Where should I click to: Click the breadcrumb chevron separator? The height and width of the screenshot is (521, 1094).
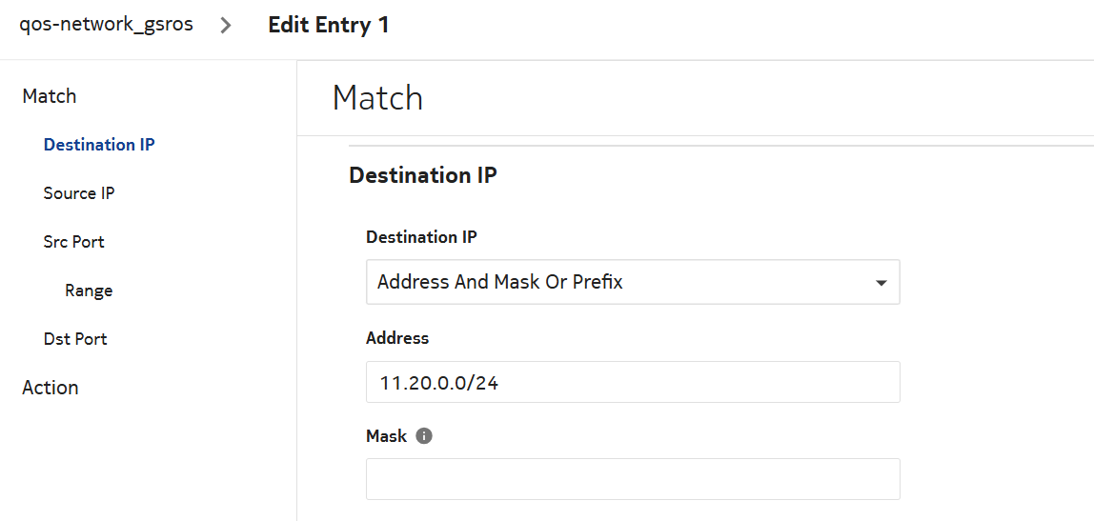(226, 26)
